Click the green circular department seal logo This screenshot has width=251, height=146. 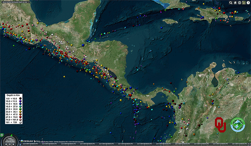(238, 125)
